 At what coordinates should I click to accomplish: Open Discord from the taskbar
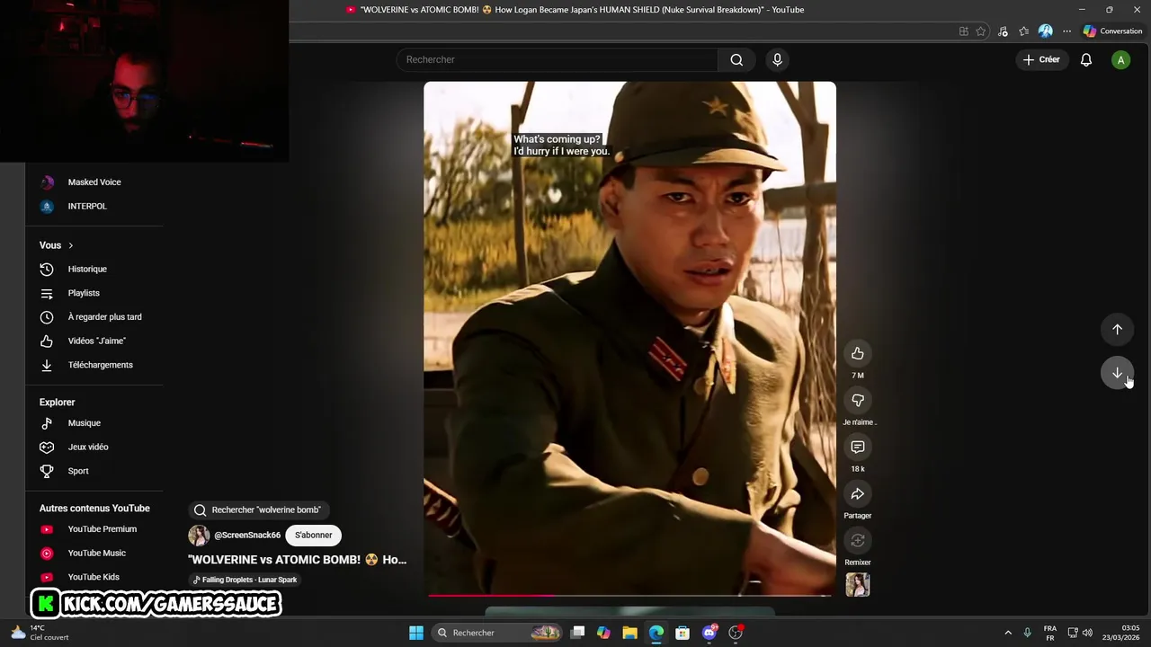[709, 633]
